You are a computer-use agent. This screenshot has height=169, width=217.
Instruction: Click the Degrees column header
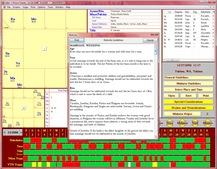[x=179, y=12]
